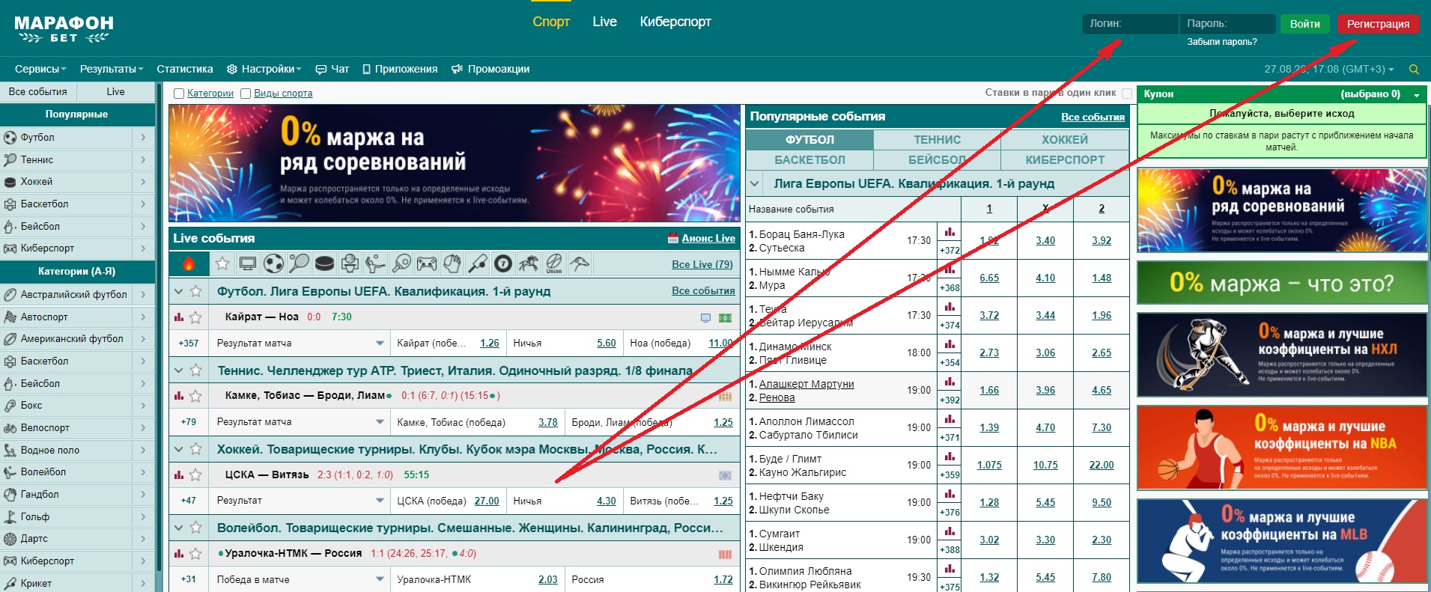Open the Все Live (79) link

702,264
